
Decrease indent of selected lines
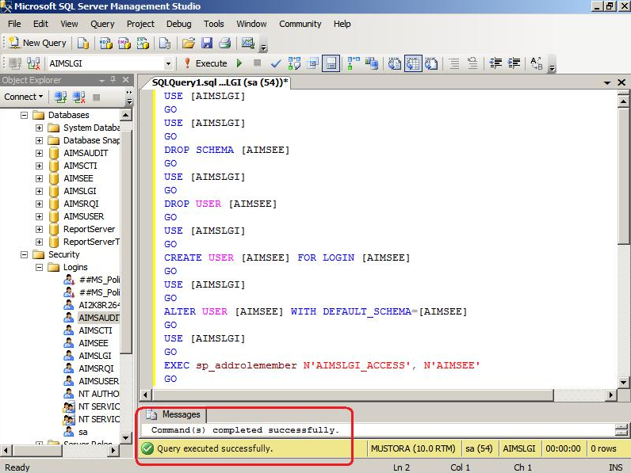coord(495,63)
